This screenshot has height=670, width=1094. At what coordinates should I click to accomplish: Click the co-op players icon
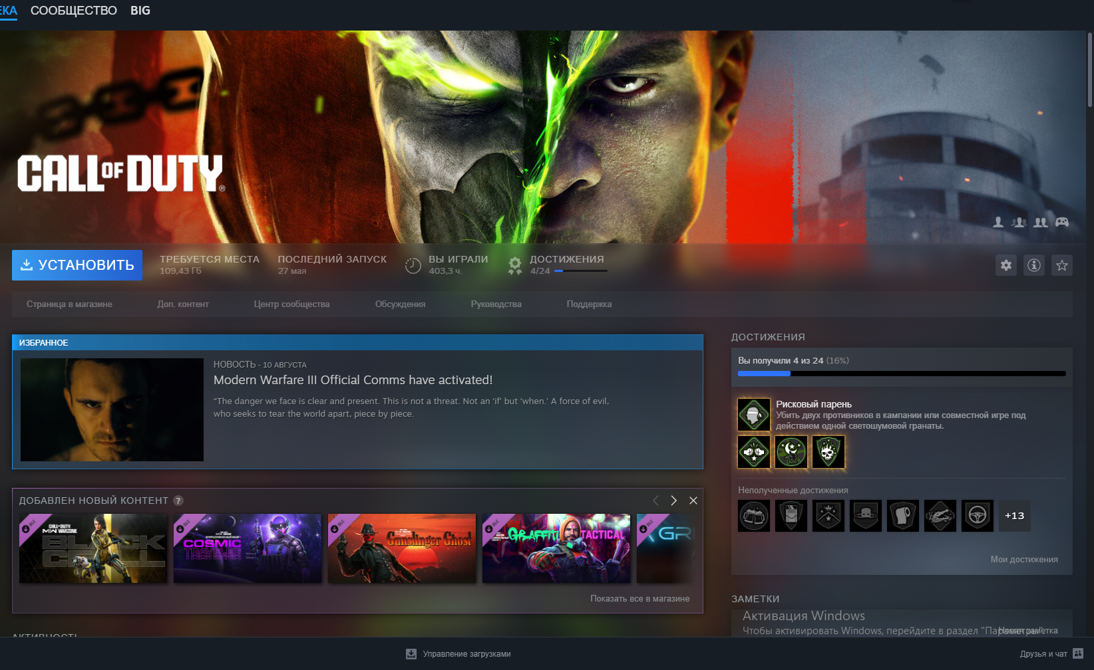click(x=1041, y=222)
